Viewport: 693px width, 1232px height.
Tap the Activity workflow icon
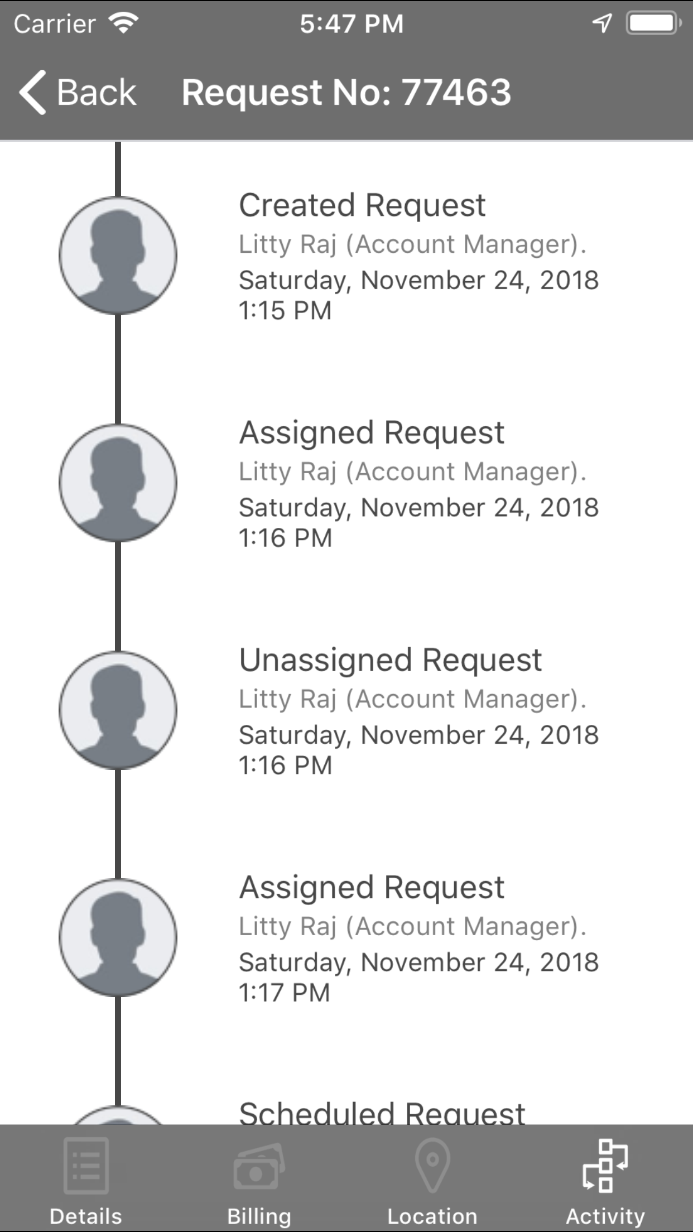(x=605, y=1165)
